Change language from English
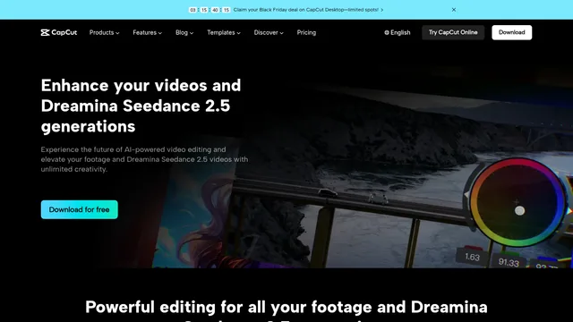The width and height of the screenshot is (573, 322). pos(398,32)
